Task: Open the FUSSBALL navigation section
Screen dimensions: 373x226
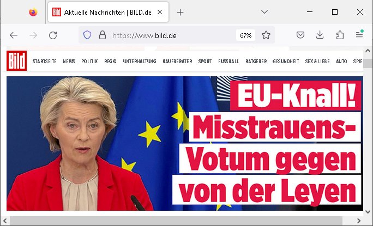Action: coord(228,62)
